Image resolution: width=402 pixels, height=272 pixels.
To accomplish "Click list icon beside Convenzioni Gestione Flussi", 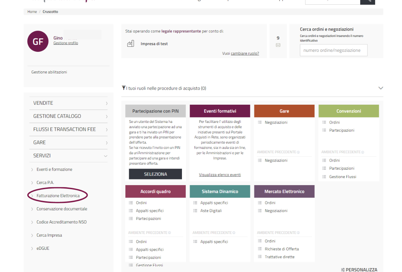I will [324, 177].
